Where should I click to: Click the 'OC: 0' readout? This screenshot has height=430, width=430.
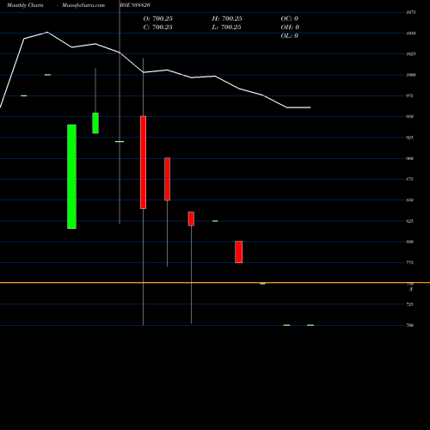290,19
